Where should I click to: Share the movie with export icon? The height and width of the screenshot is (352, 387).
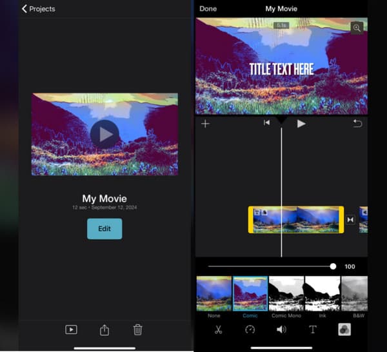104,330
